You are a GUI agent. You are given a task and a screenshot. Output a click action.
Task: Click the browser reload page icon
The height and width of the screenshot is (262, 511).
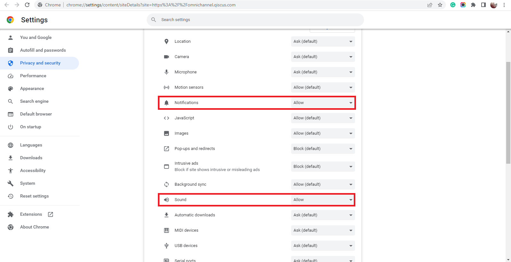[x=27, y=5]
